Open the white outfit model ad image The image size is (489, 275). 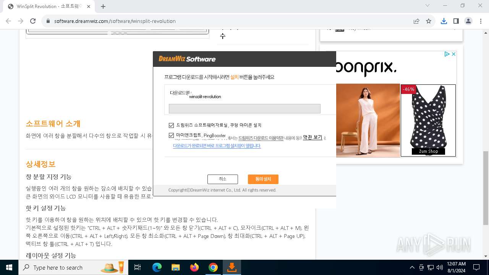368,120
